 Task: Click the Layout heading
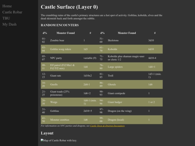(47, 133)
